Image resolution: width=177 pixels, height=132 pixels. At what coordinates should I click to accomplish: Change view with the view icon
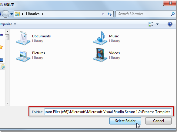(151, 24)
